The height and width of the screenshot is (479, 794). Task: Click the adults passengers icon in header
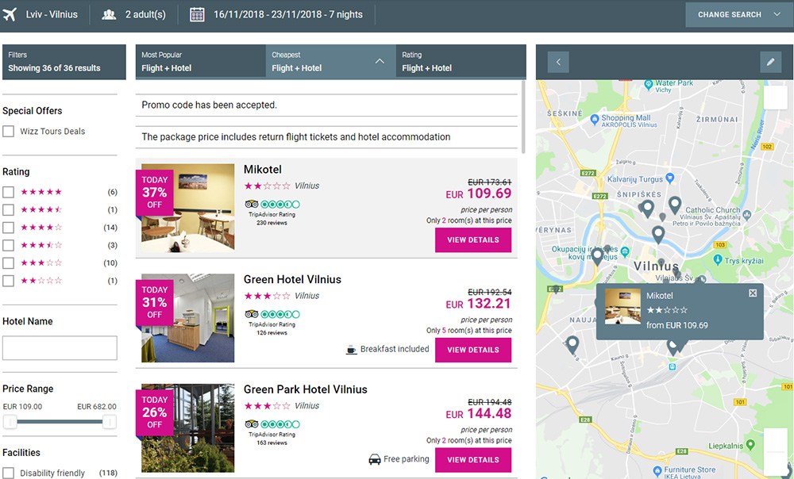(x=110, y=14)
